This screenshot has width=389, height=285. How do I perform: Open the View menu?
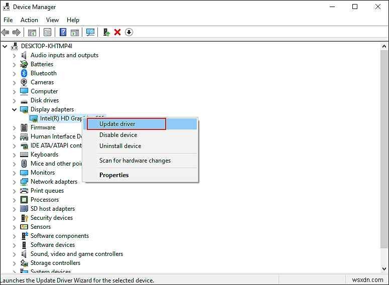pyautogui.click(x=52, y=20)
